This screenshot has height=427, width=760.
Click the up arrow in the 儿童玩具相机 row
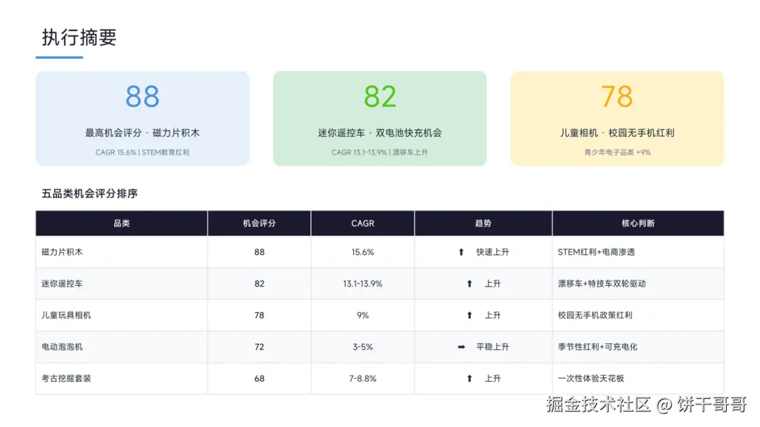[469, 315]
